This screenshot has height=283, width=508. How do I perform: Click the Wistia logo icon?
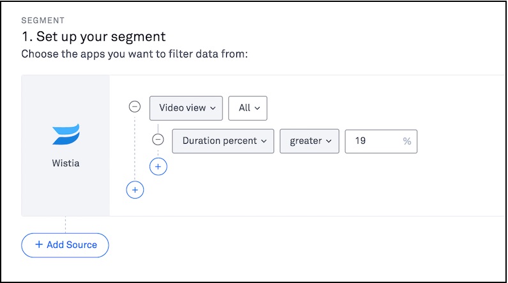tap(66, 135)
